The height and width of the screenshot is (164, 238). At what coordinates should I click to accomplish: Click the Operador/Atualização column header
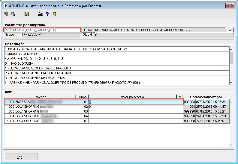206,97
